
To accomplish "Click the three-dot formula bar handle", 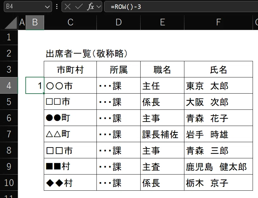I will 57,7.
